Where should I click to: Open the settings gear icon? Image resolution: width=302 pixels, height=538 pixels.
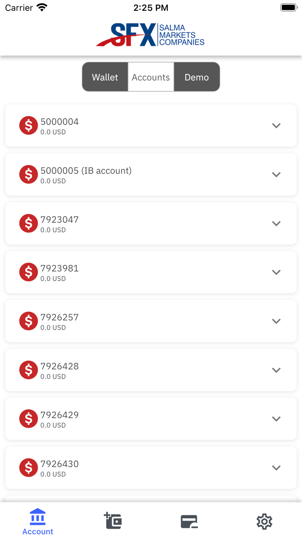[264, 521]
